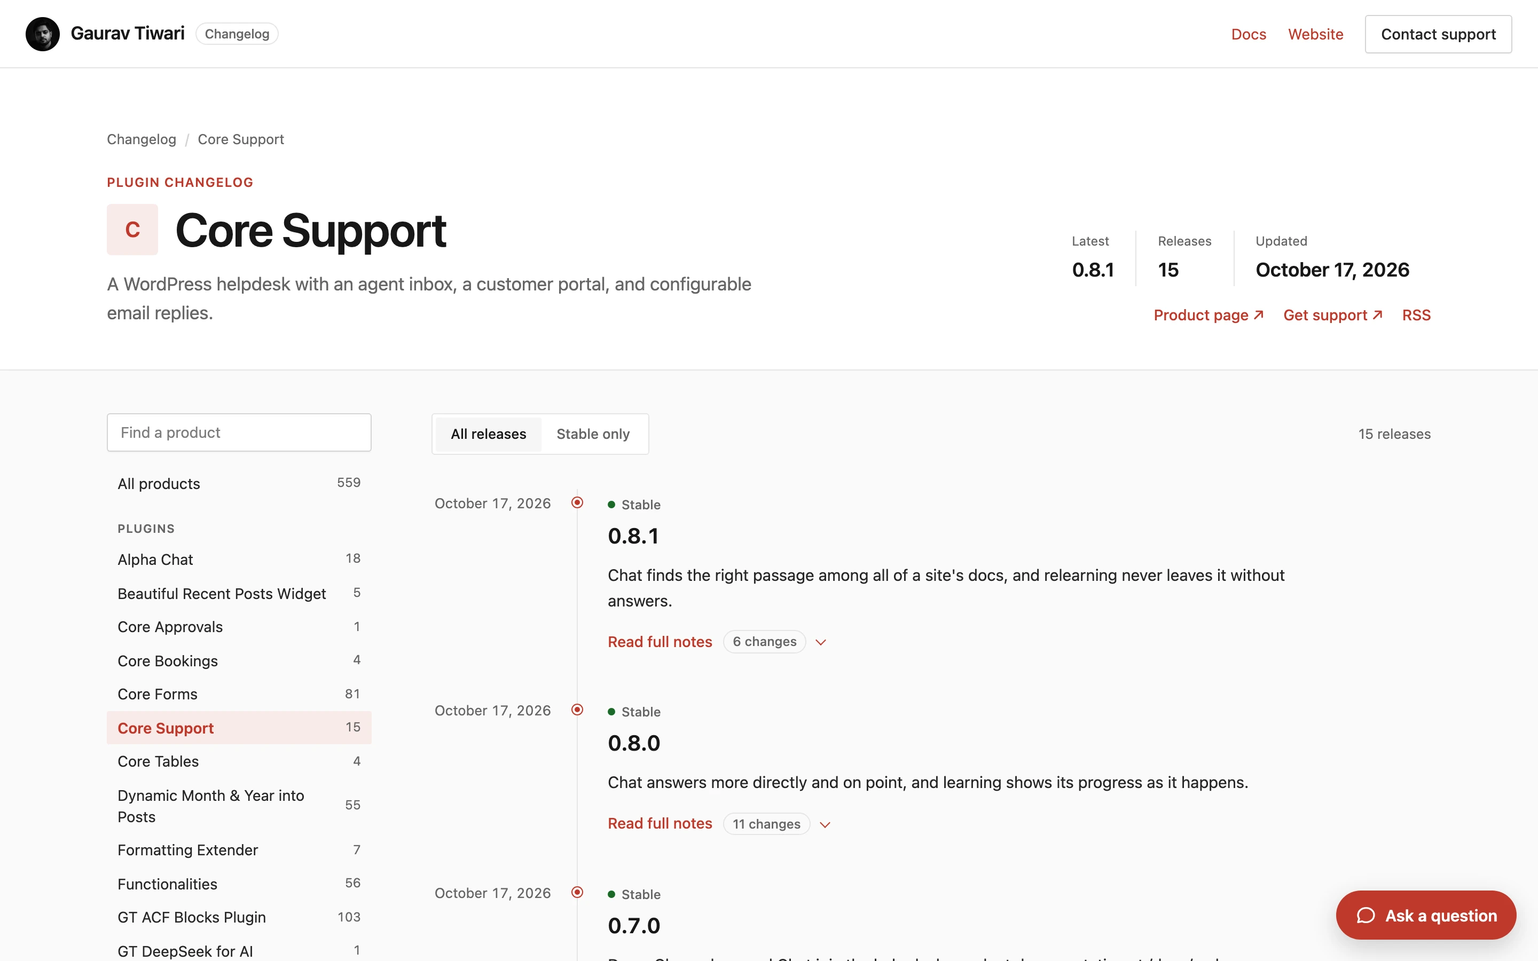Select Core Approvals plugin

(239, 627)
